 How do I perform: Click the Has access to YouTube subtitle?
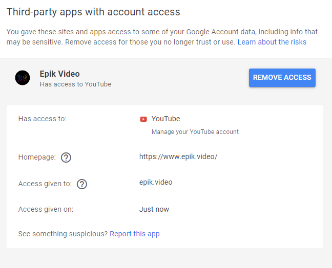(76, 84)
